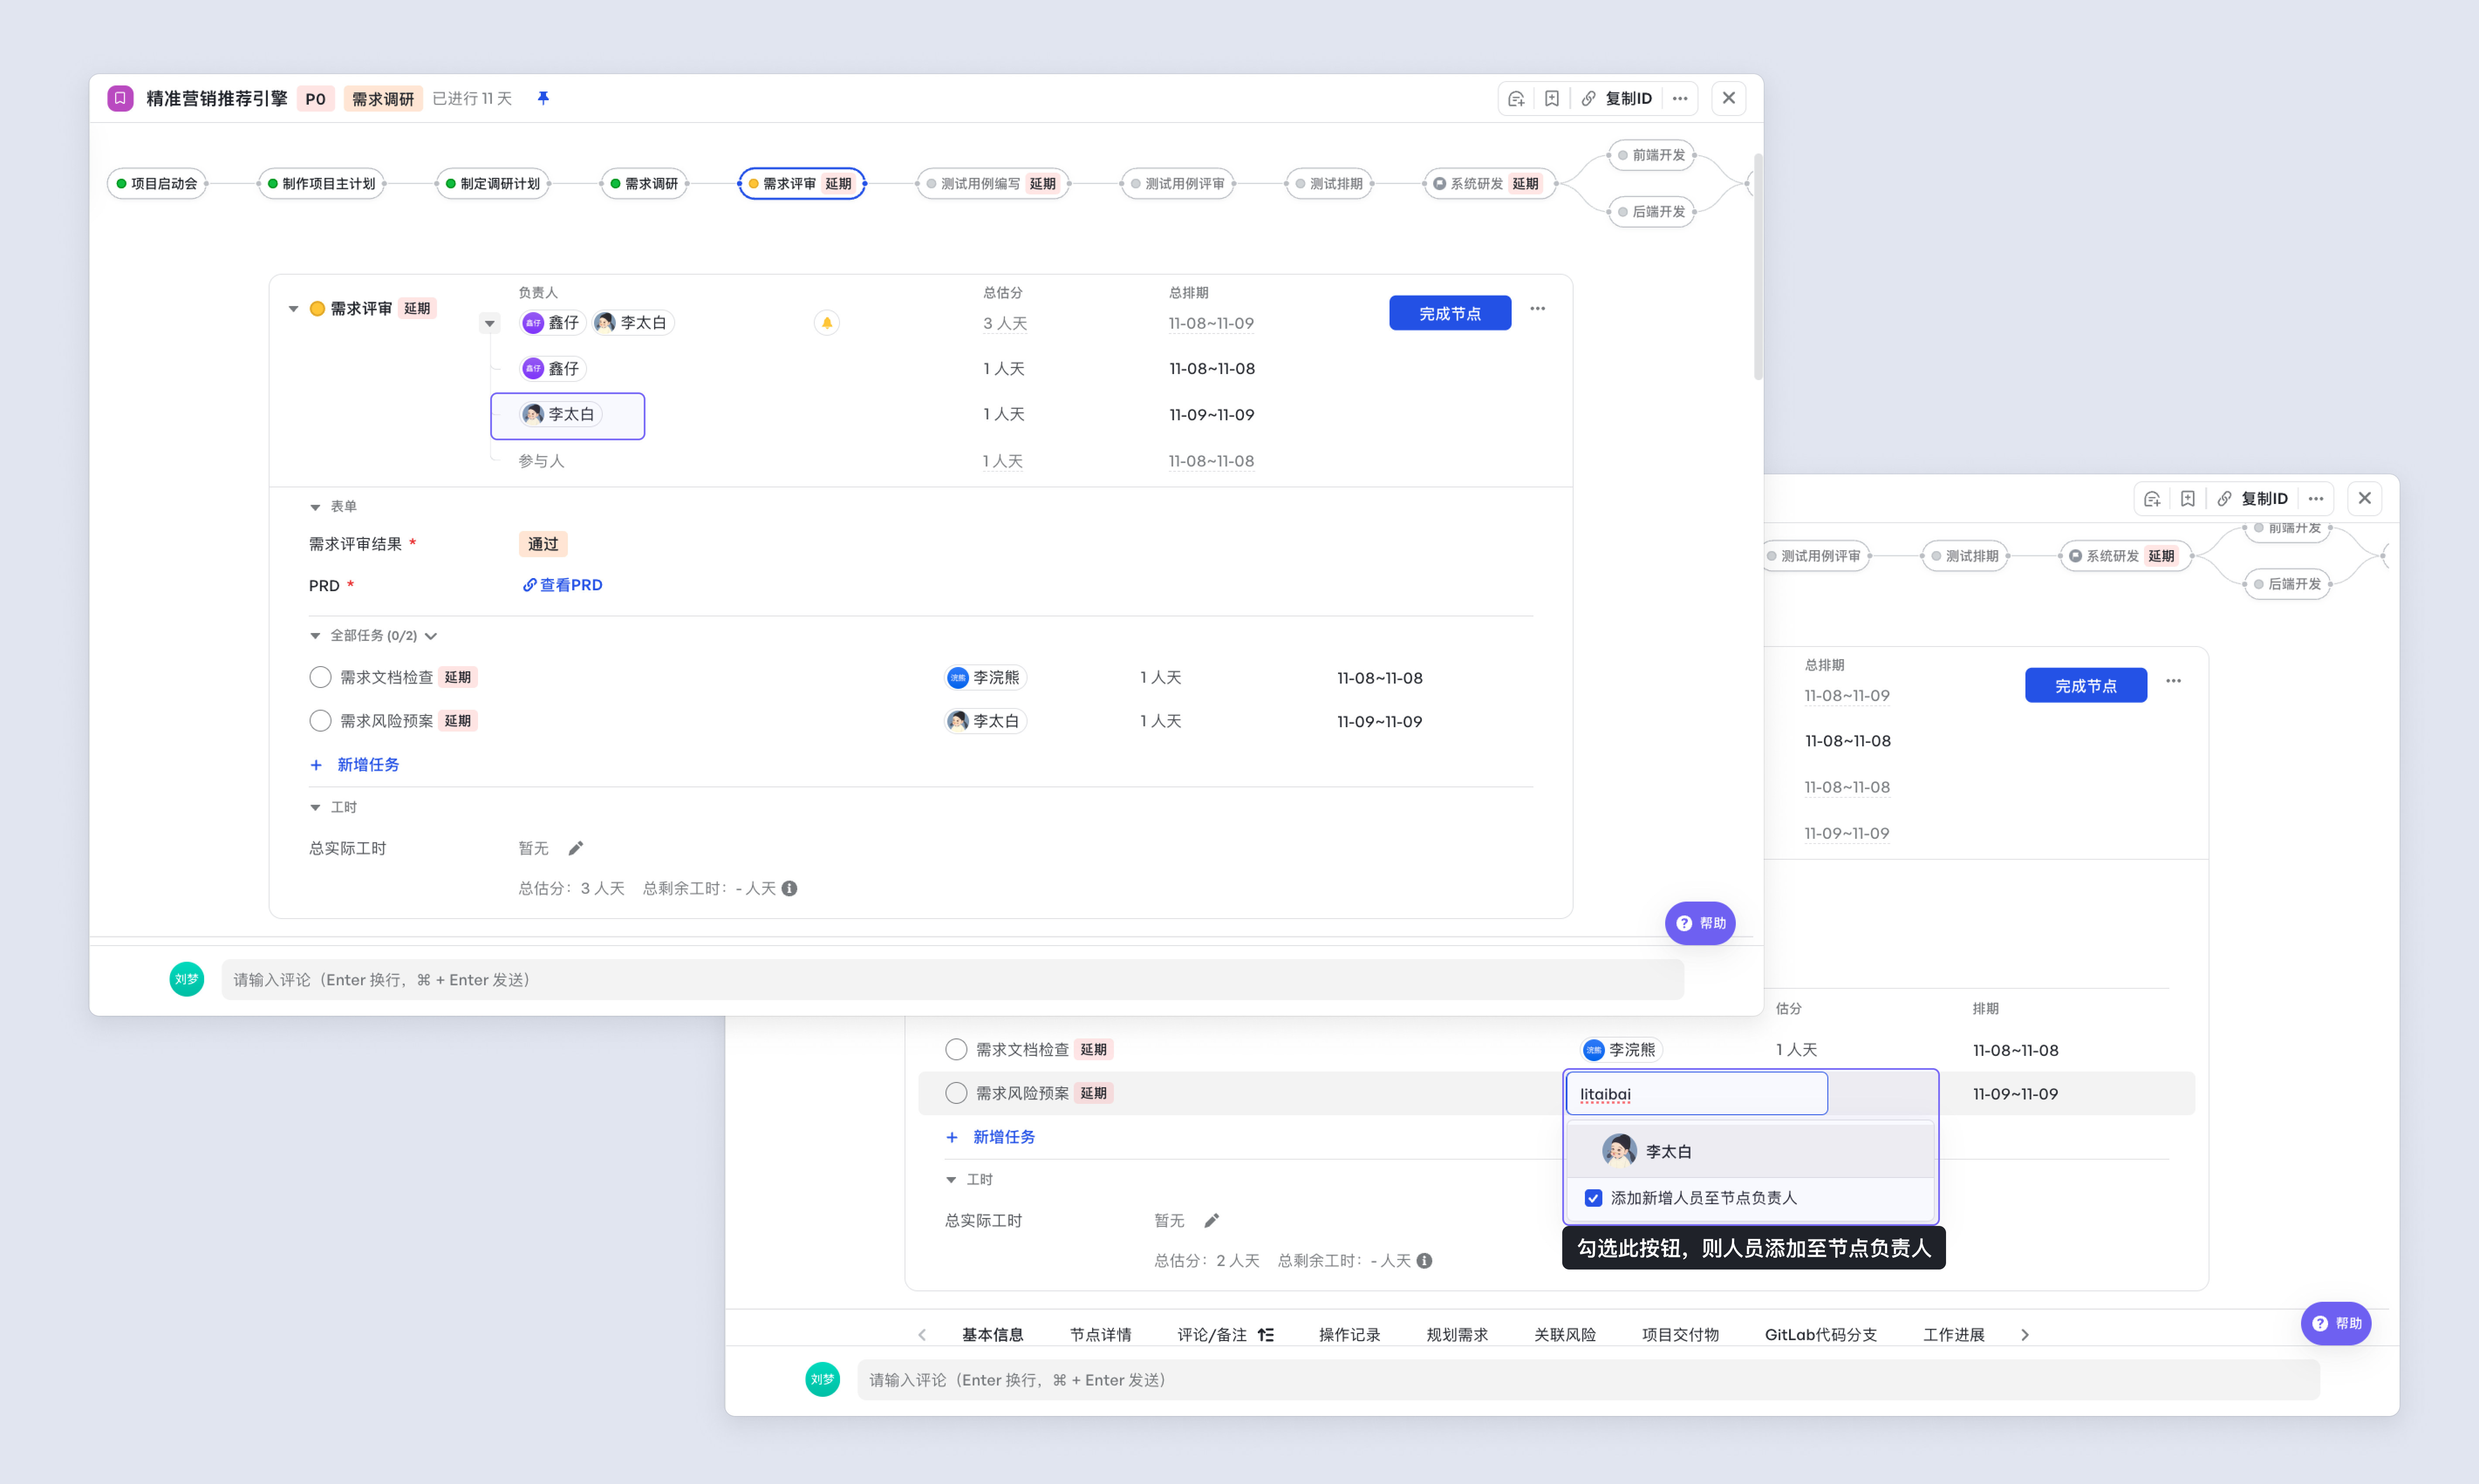The image size is (2479, 1484).
Task: Click the add-comment icon in front window header
Action: tap(1516, 98)
